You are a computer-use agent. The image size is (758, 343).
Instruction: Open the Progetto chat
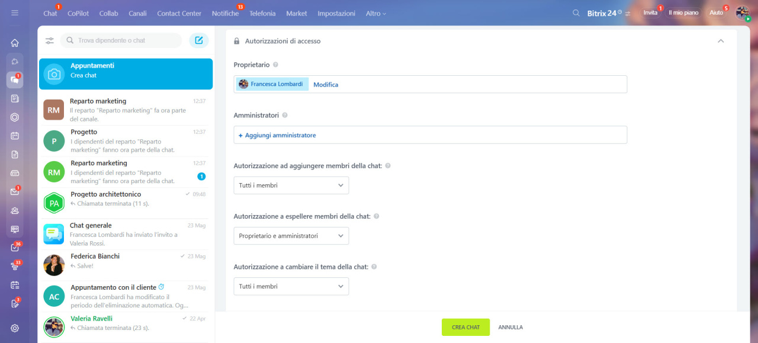(126, 140)
